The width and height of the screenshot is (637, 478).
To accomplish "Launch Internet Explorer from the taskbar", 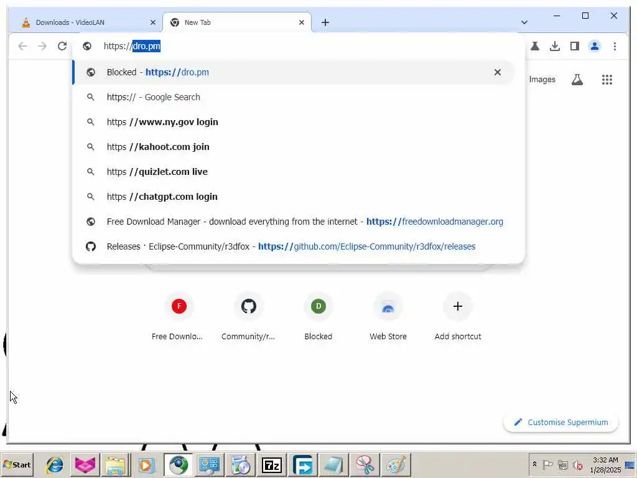I will point(55,464).
